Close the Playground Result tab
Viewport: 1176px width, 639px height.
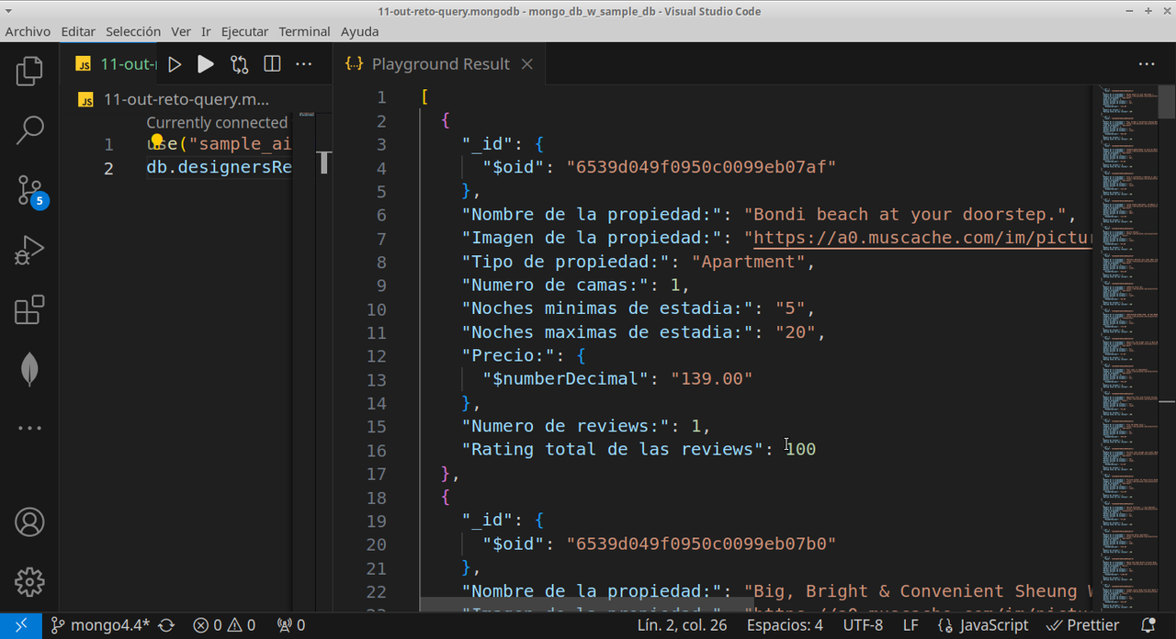527,64
